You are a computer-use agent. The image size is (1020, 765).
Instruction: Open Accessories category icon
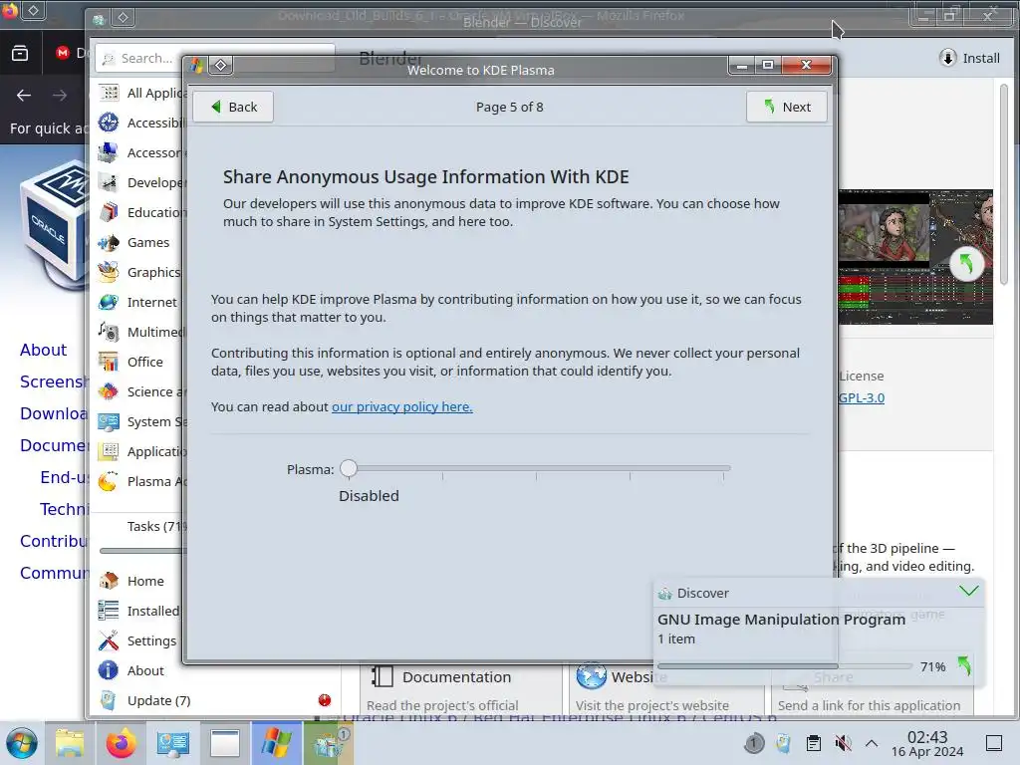coord(109,152)
